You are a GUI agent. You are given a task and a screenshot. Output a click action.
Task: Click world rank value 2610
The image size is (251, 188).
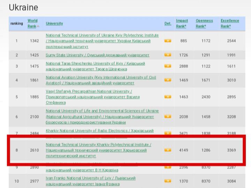(35, 150)
